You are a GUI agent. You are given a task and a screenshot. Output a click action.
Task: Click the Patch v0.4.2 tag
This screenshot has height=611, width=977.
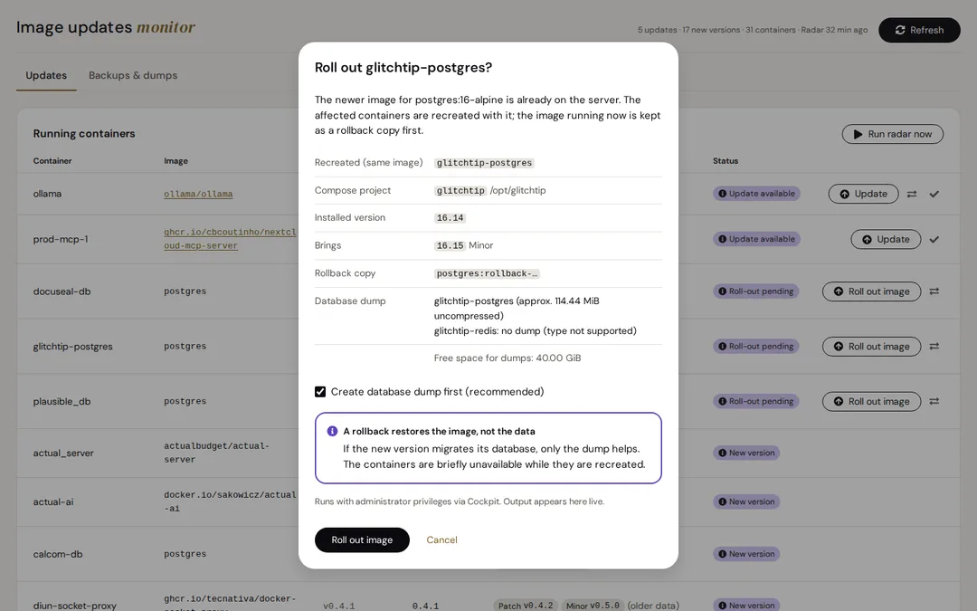(x=526, y=606)
